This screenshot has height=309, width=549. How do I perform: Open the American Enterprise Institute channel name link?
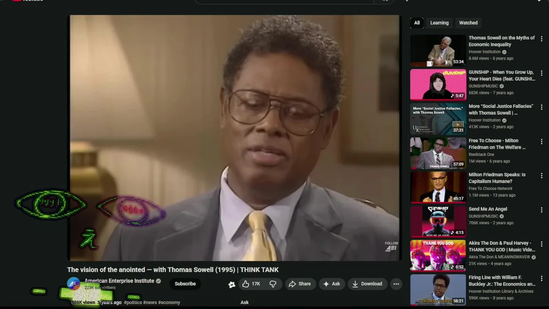click(119, 281)
